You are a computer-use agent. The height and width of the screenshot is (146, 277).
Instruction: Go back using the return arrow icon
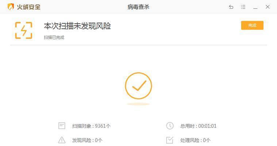[231, 7]
